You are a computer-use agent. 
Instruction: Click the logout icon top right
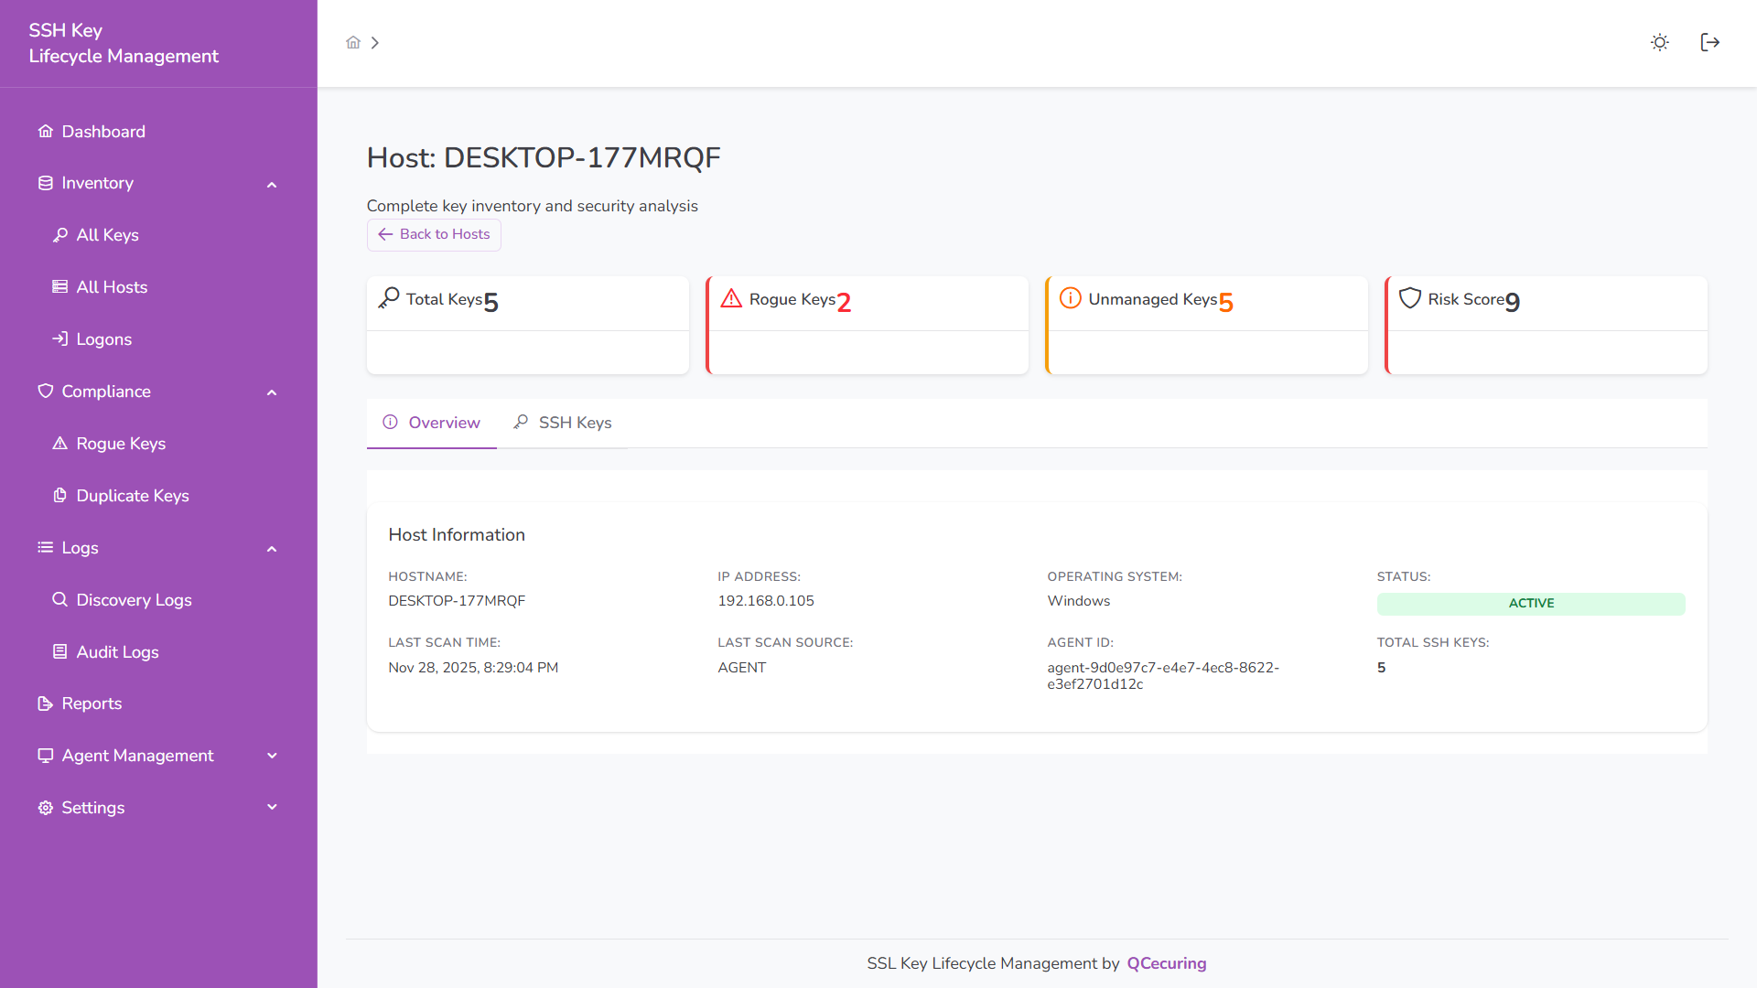[1710, 42]
